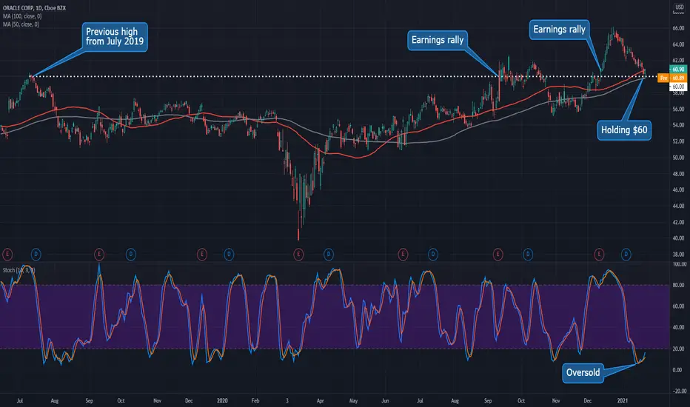Click the December 2020 earnings marker
690x407 pixels.
coord(598,254)
